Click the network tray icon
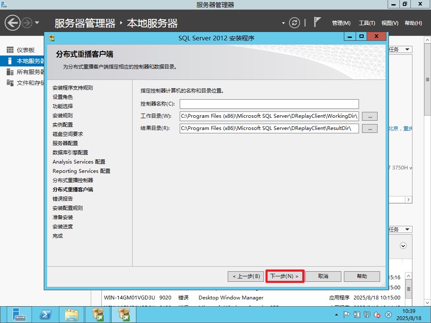Screen dimensions: 431x323 pyautogui.click(x=367, y=315)
